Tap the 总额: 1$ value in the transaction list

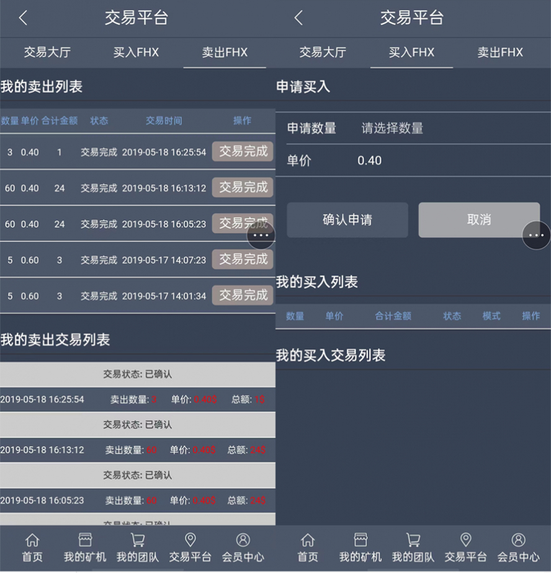[x=248, y=399]
